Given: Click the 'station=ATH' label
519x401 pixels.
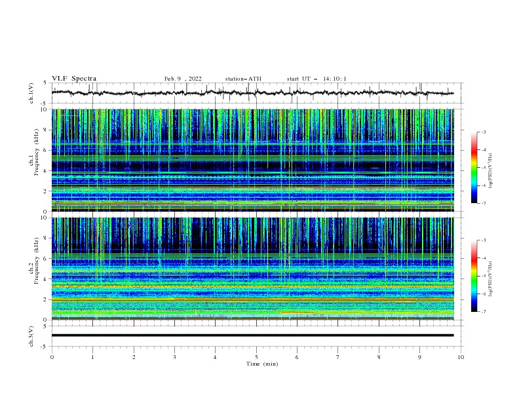Looking at the screenshot, I should 243,79.
